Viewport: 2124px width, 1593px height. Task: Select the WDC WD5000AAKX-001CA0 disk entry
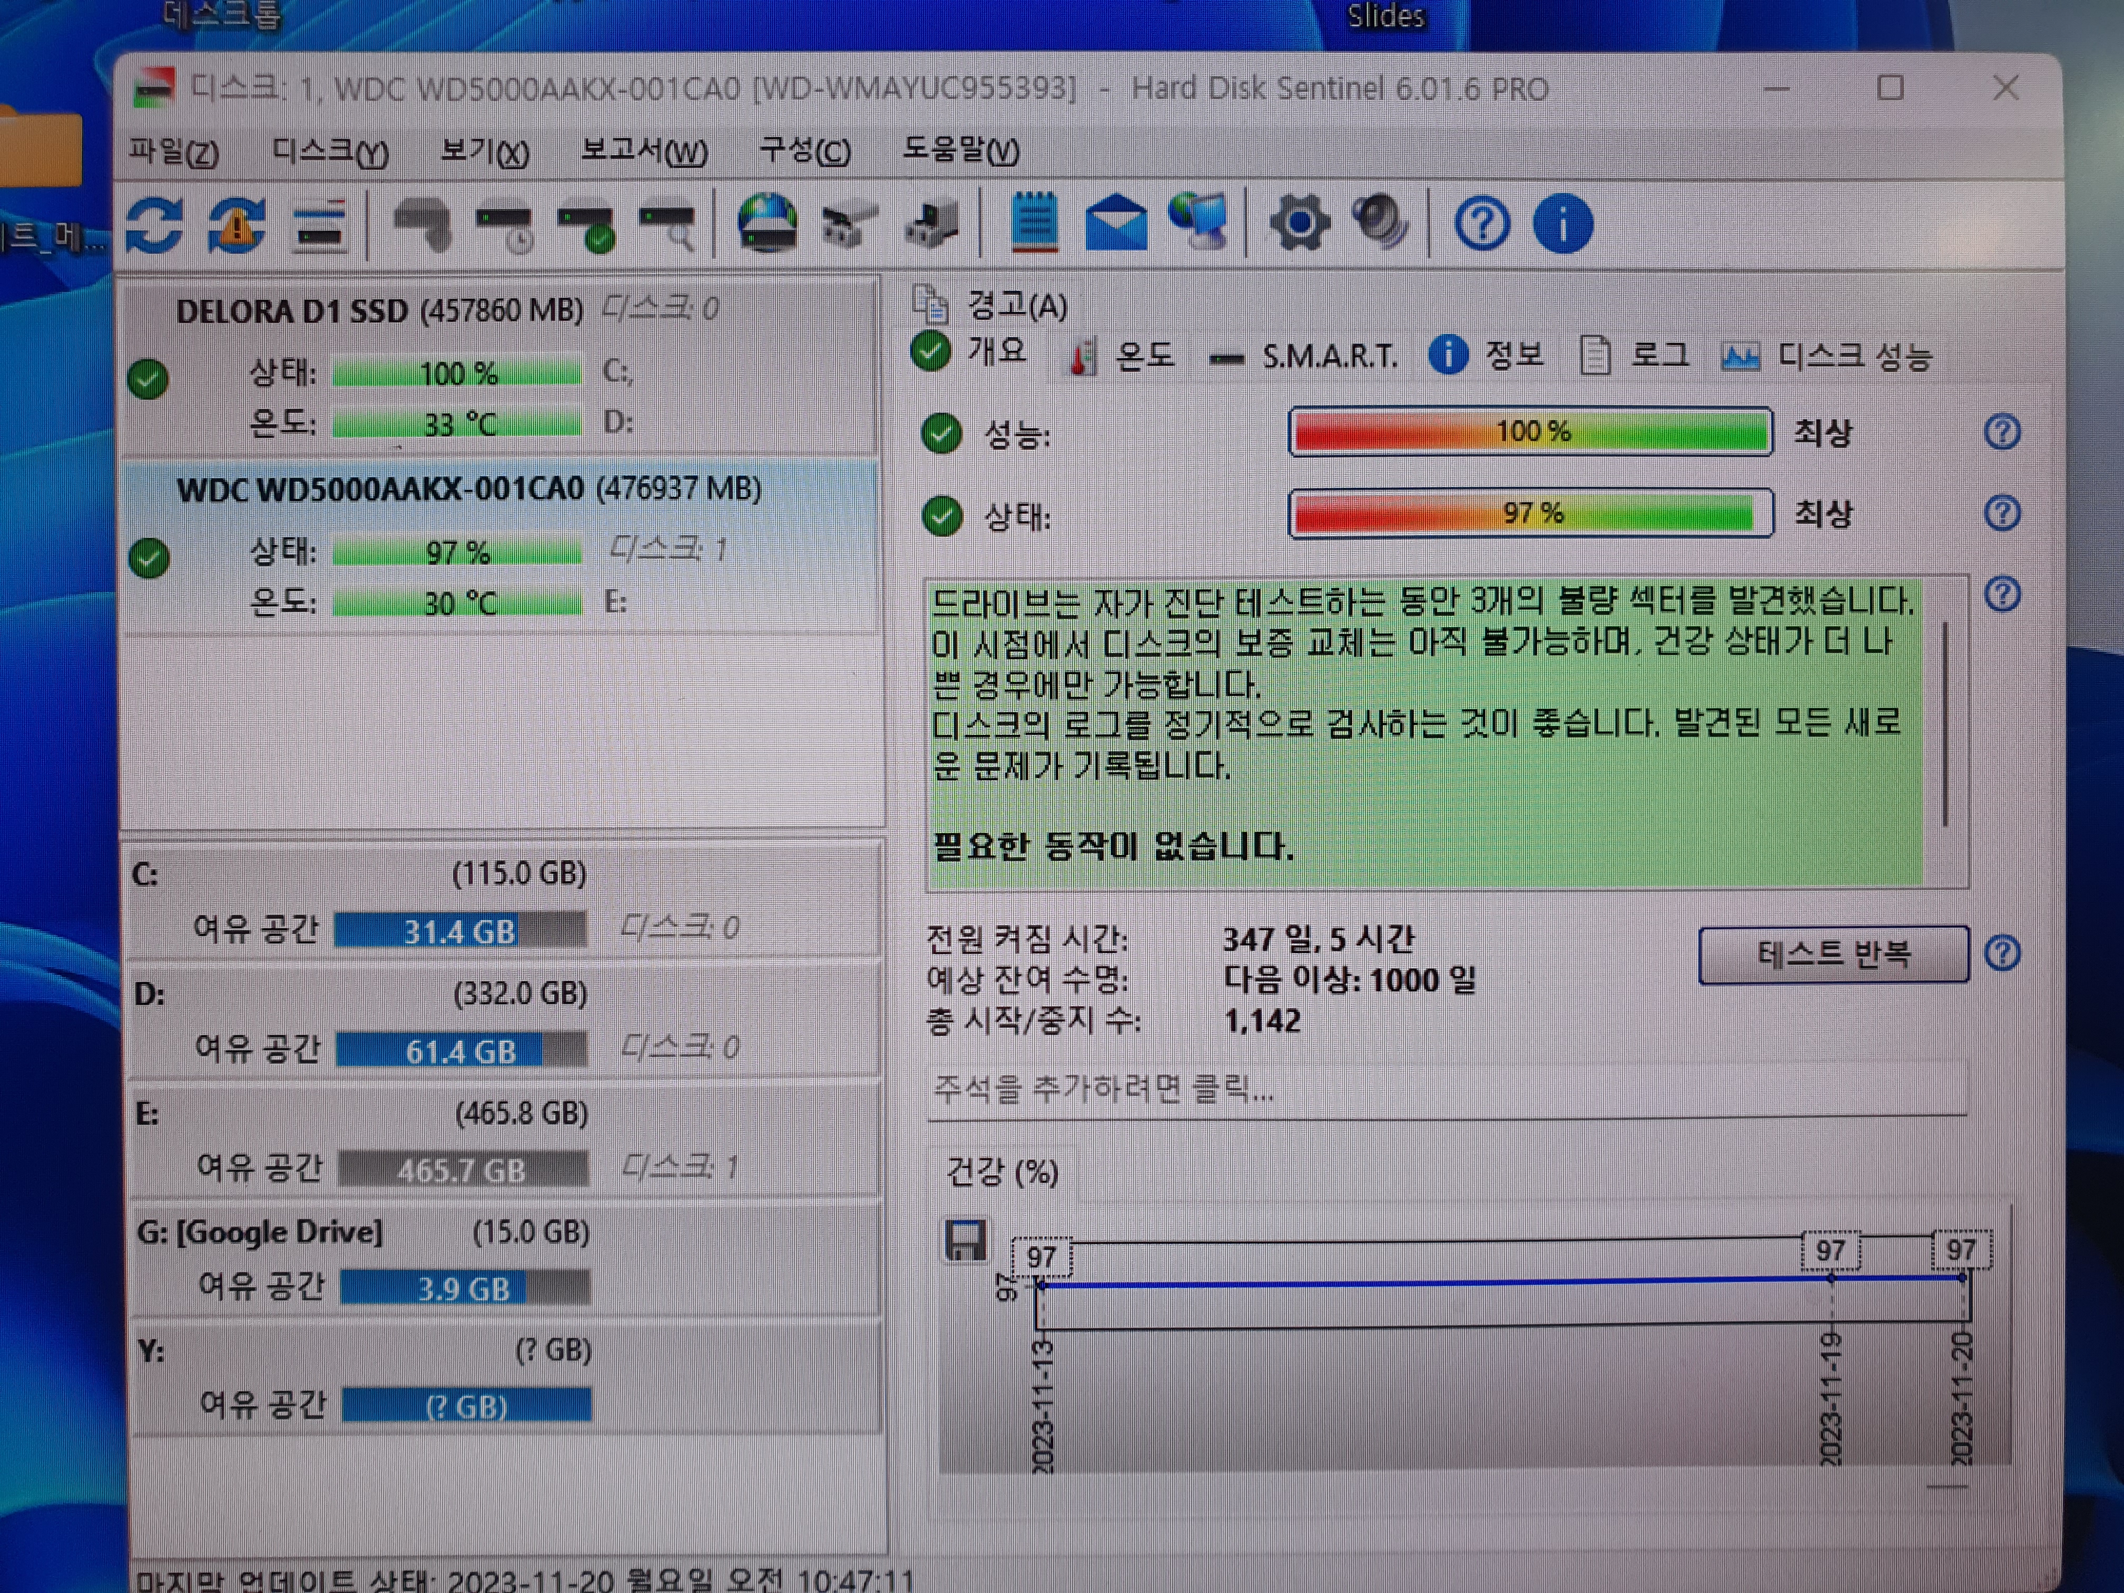click(x=500, y=547)
